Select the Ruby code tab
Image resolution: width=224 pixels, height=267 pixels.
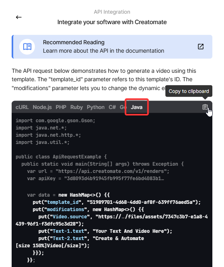[77, 107]
